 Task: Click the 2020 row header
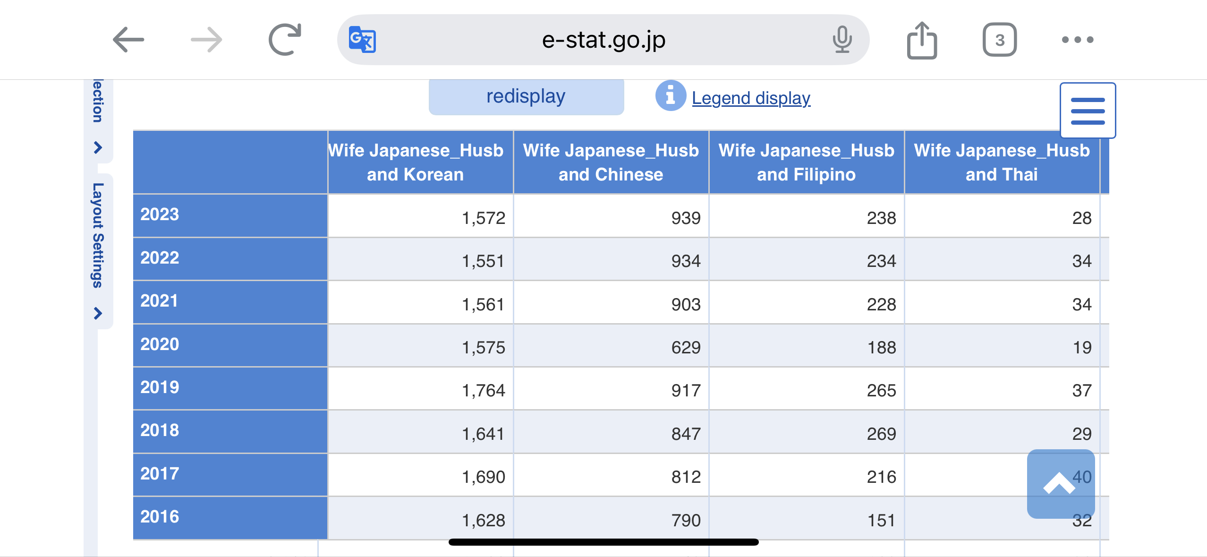click(230, 345)
